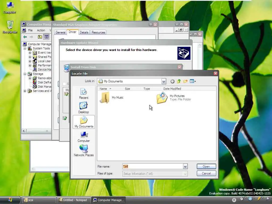Click the Open button
Screen dimensions: 272x204
206,167
